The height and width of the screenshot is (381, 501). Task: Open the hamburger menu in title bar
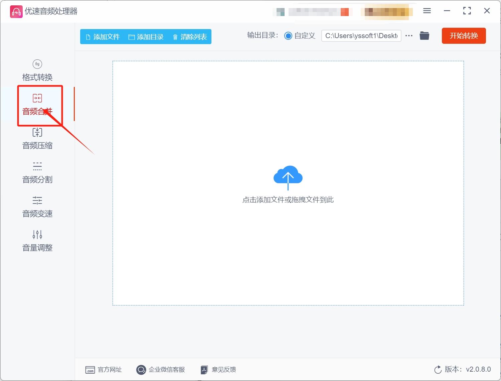click(427, 11)
